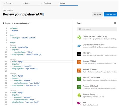
Task: Select the Azure Web Deploy task icon
Action: click(79, 37)
